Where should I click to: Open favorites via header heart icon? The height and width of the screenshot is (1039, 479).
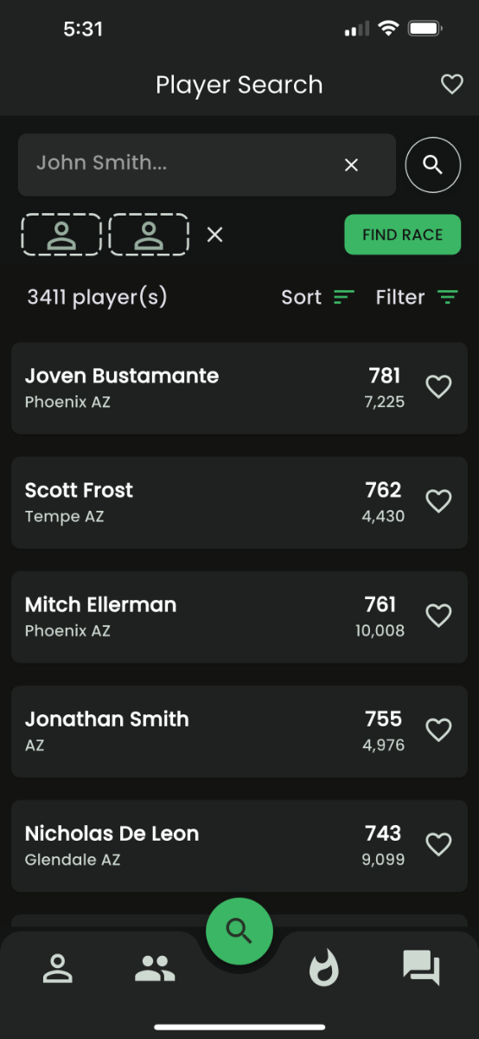(x=451, y=85)
